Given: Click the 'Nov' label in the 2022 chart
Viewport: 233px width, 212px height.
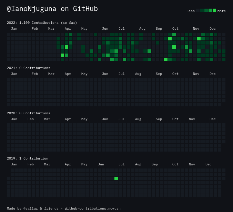Looking at the screenshot, I should point(196,29).
